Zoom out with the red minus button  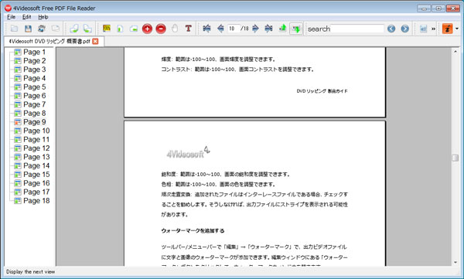pos(161,29)
